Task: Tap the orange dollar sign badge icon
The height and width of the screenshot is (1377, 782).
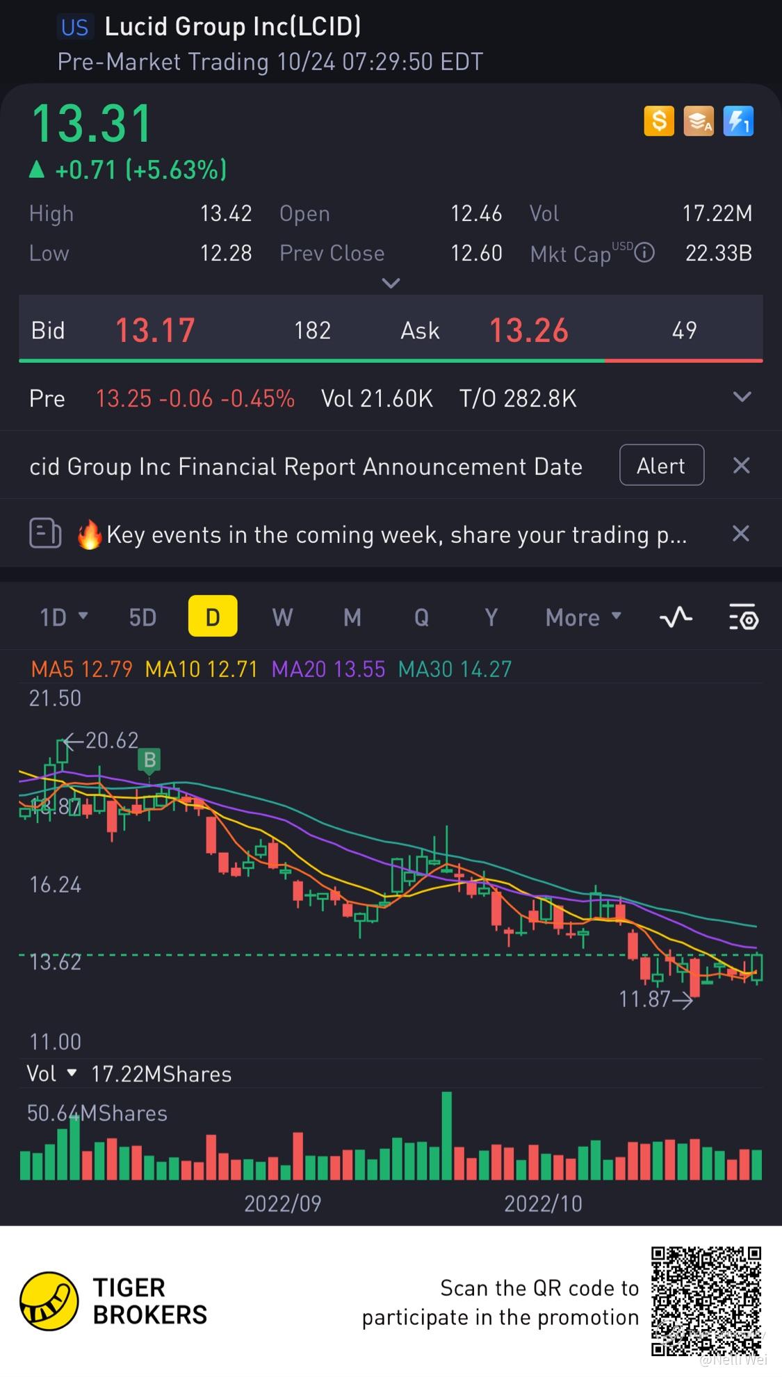Action: (x=658, y=122)
